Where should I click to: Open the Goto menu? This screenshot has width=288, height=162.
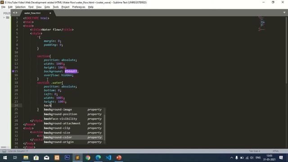47,7
